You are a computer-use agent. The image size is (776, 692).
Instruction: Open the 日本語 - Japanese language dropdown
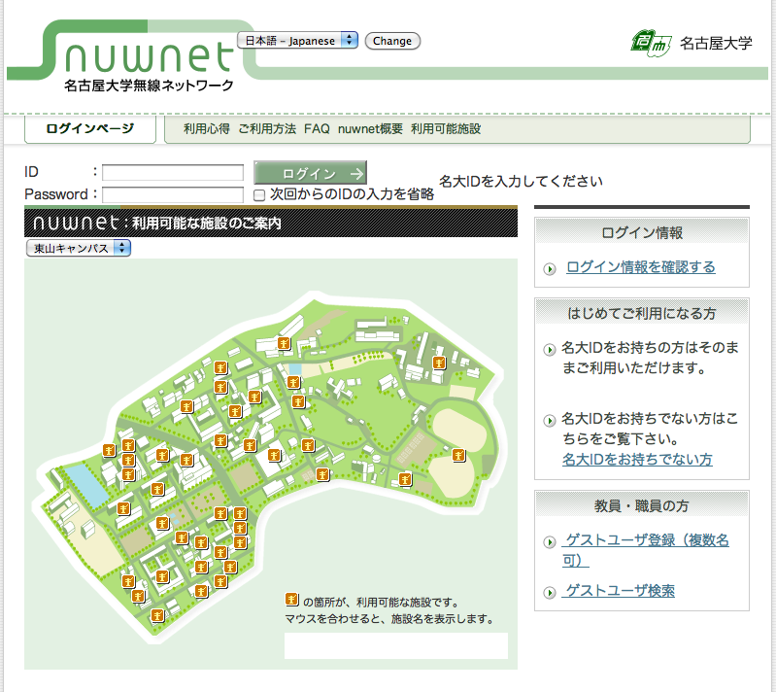(297, 41)
